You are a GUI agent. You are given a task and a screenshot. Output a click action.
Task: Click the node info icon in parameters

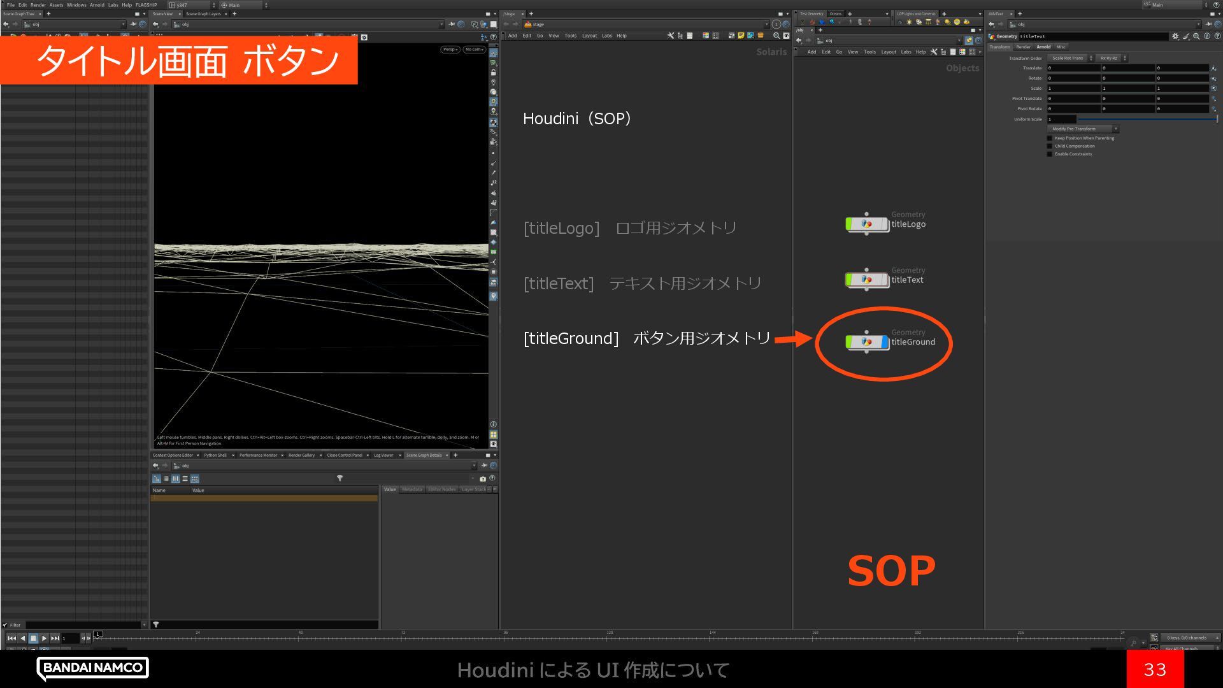tap(1206, 36)
